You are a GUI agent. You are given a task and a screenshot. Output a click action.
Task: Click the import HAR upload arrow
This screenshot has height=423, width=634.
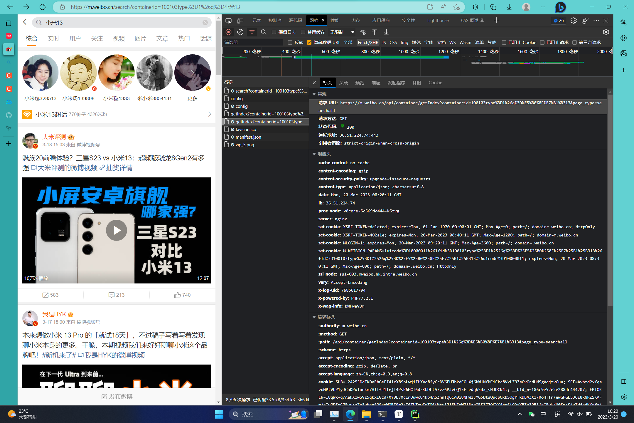point(375,32)
